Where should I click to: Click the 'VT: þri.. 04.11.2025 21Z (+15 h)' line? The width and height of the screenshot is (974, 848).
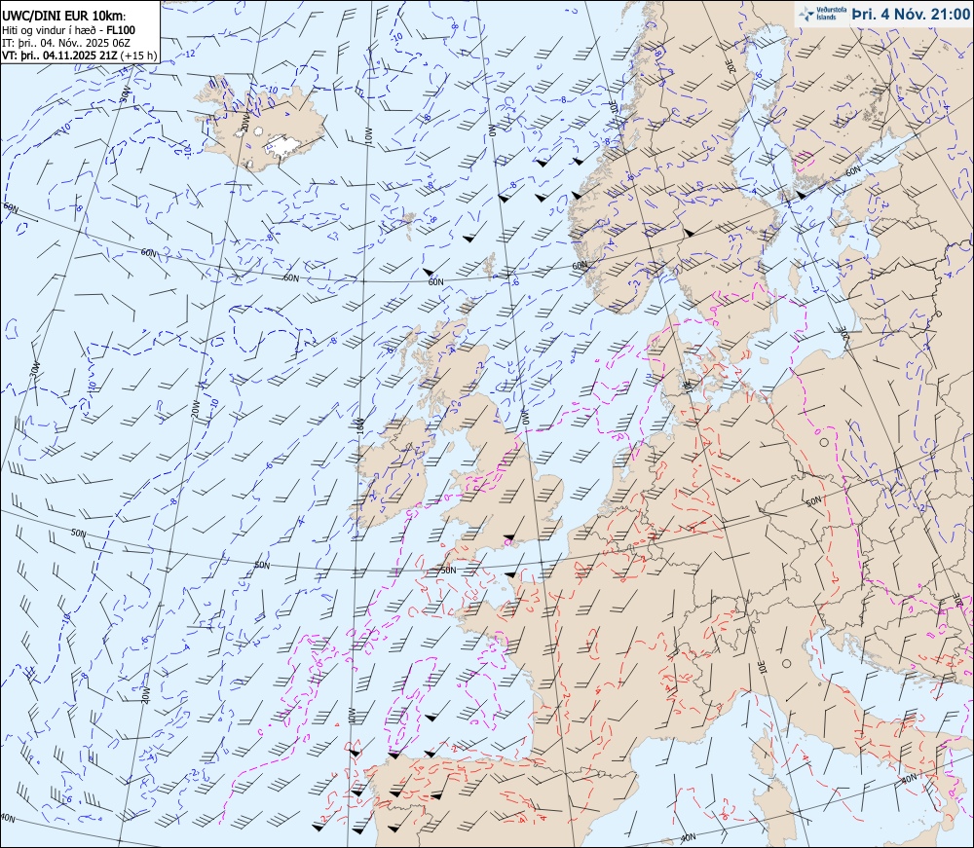point(80,55)
